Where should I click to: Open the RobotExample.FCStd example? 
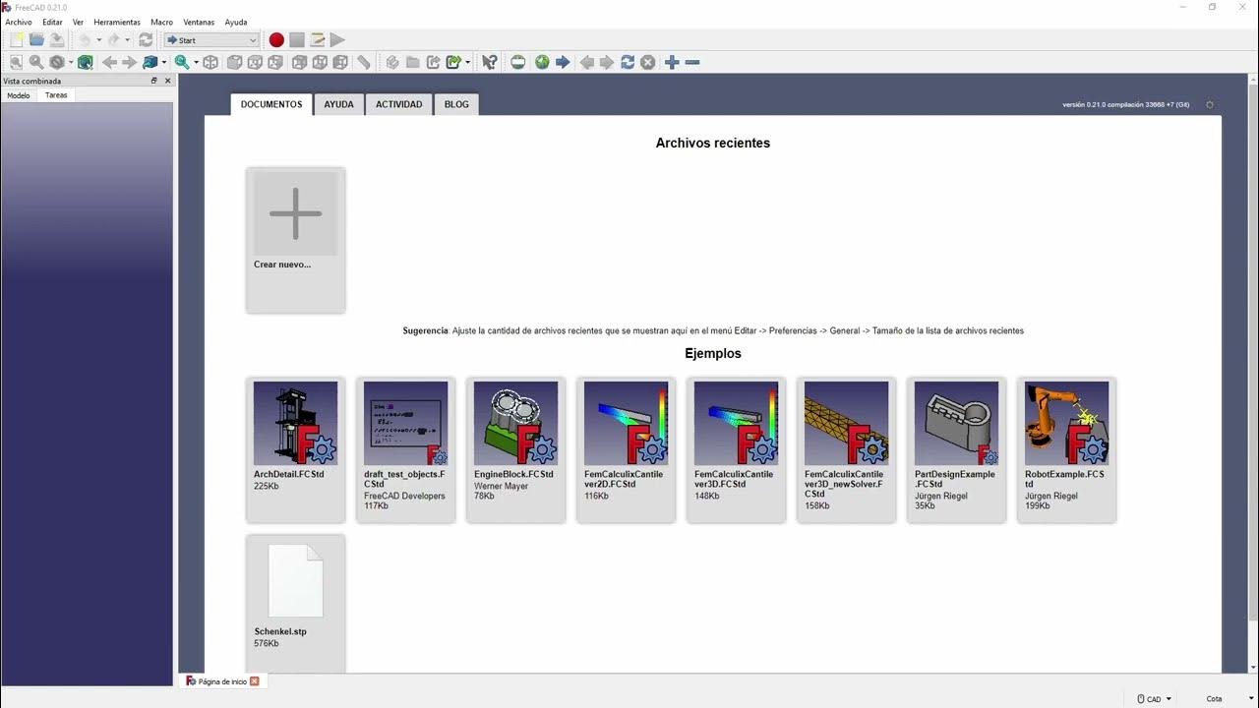[x=1066, y=448]
